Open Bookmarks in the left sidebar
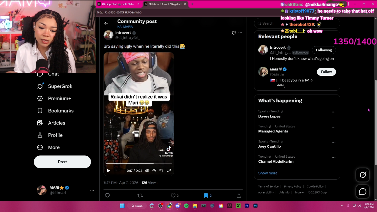This screenshot has height=212, width=377. tap(55, 111)
